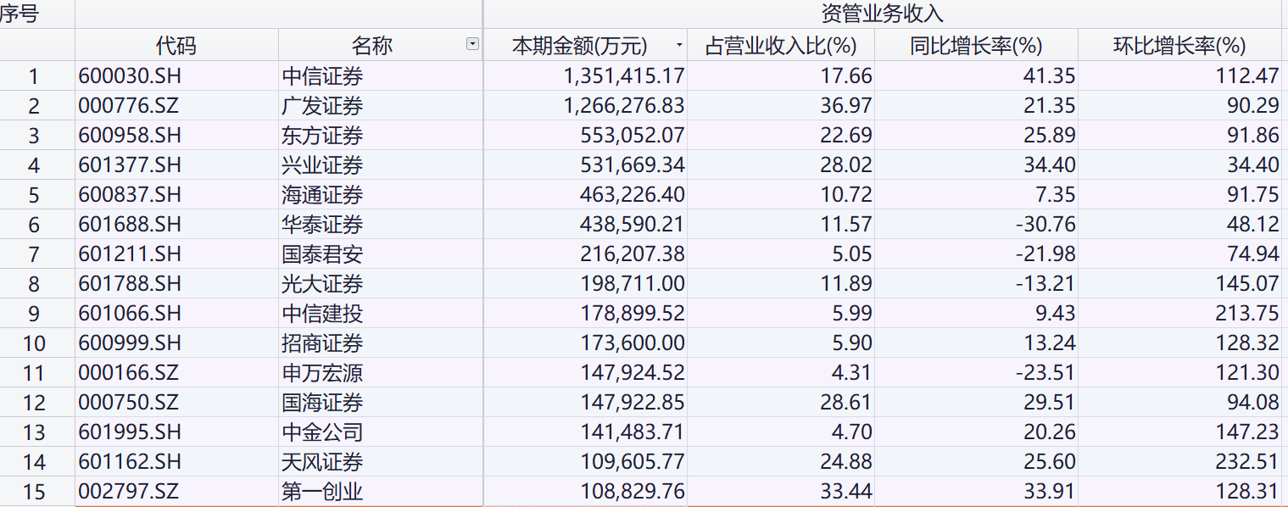Click amount 216,207.38
Viewport: 1288px width, 507px height.
pos(585,254)
